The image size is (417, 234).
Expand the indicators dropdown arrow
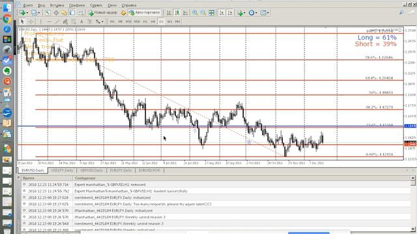point(245,13)
